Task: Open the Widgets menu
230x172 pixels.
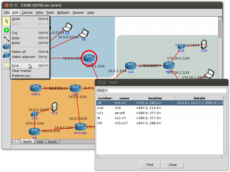Action: point(63,13)
